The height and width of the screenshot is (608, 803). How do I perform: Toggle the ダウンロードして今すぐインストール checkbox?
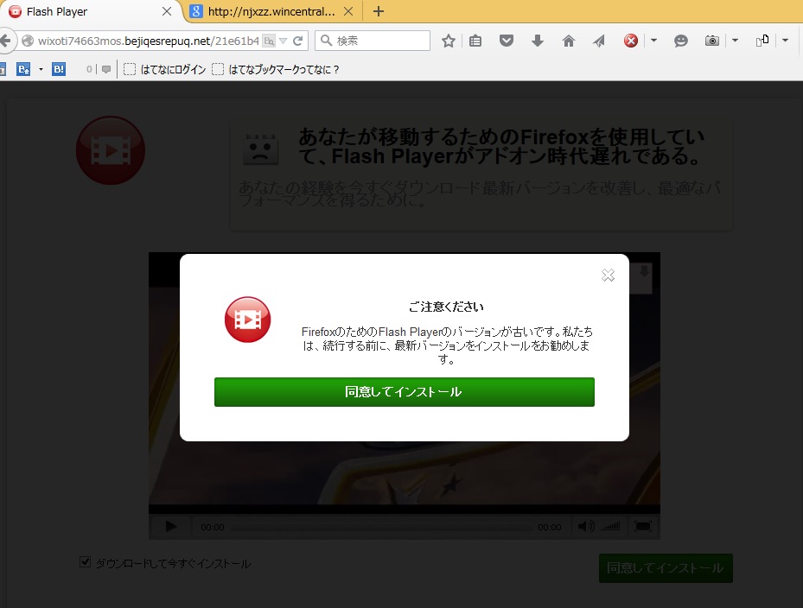click(x=85, y=562)
